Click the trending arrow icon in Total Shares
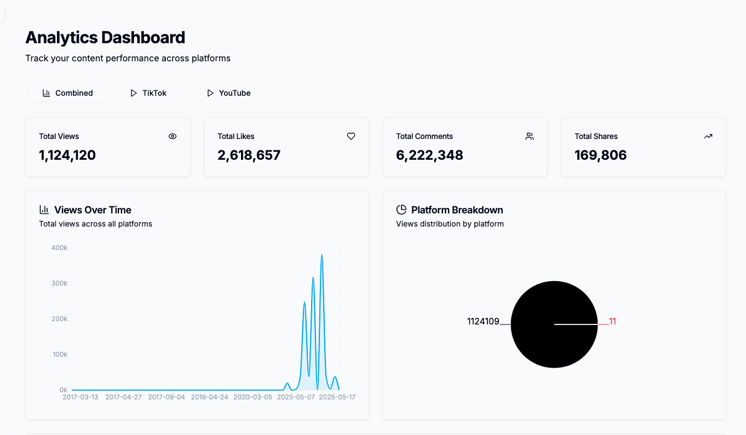 click(x=708, y=136)
